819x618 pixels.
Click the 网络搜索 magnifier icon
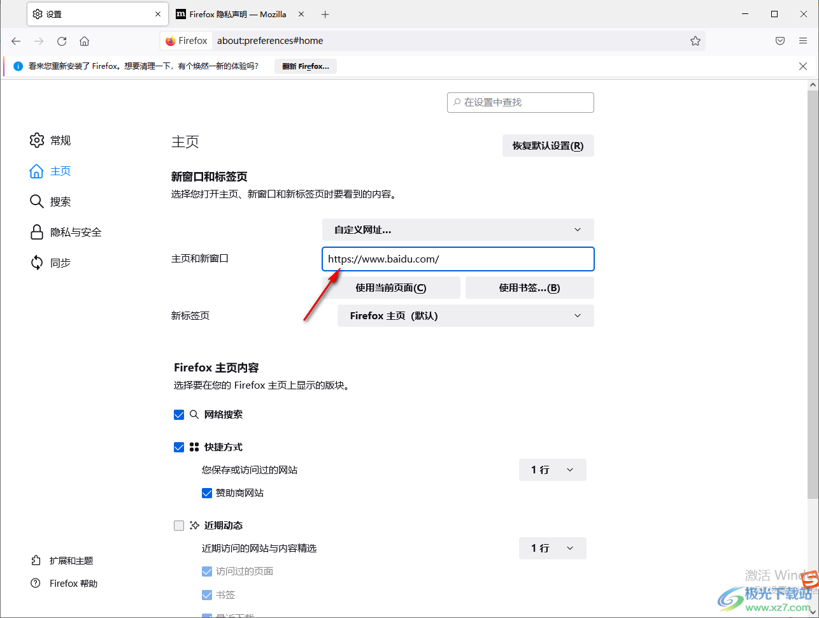[194, 415]
